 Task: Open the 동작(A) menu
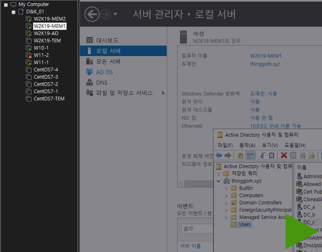(x=247, y=145)
